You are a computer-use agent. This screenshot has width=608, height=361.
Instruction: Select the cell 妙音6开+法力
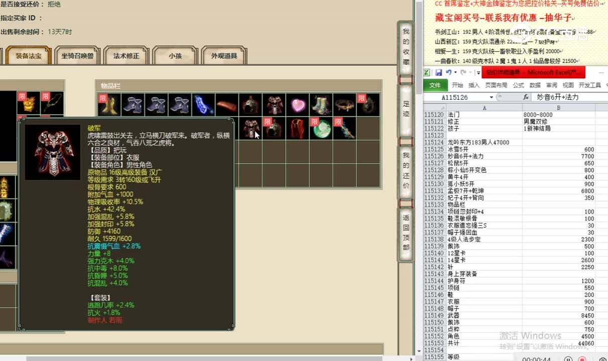(484, 156)
